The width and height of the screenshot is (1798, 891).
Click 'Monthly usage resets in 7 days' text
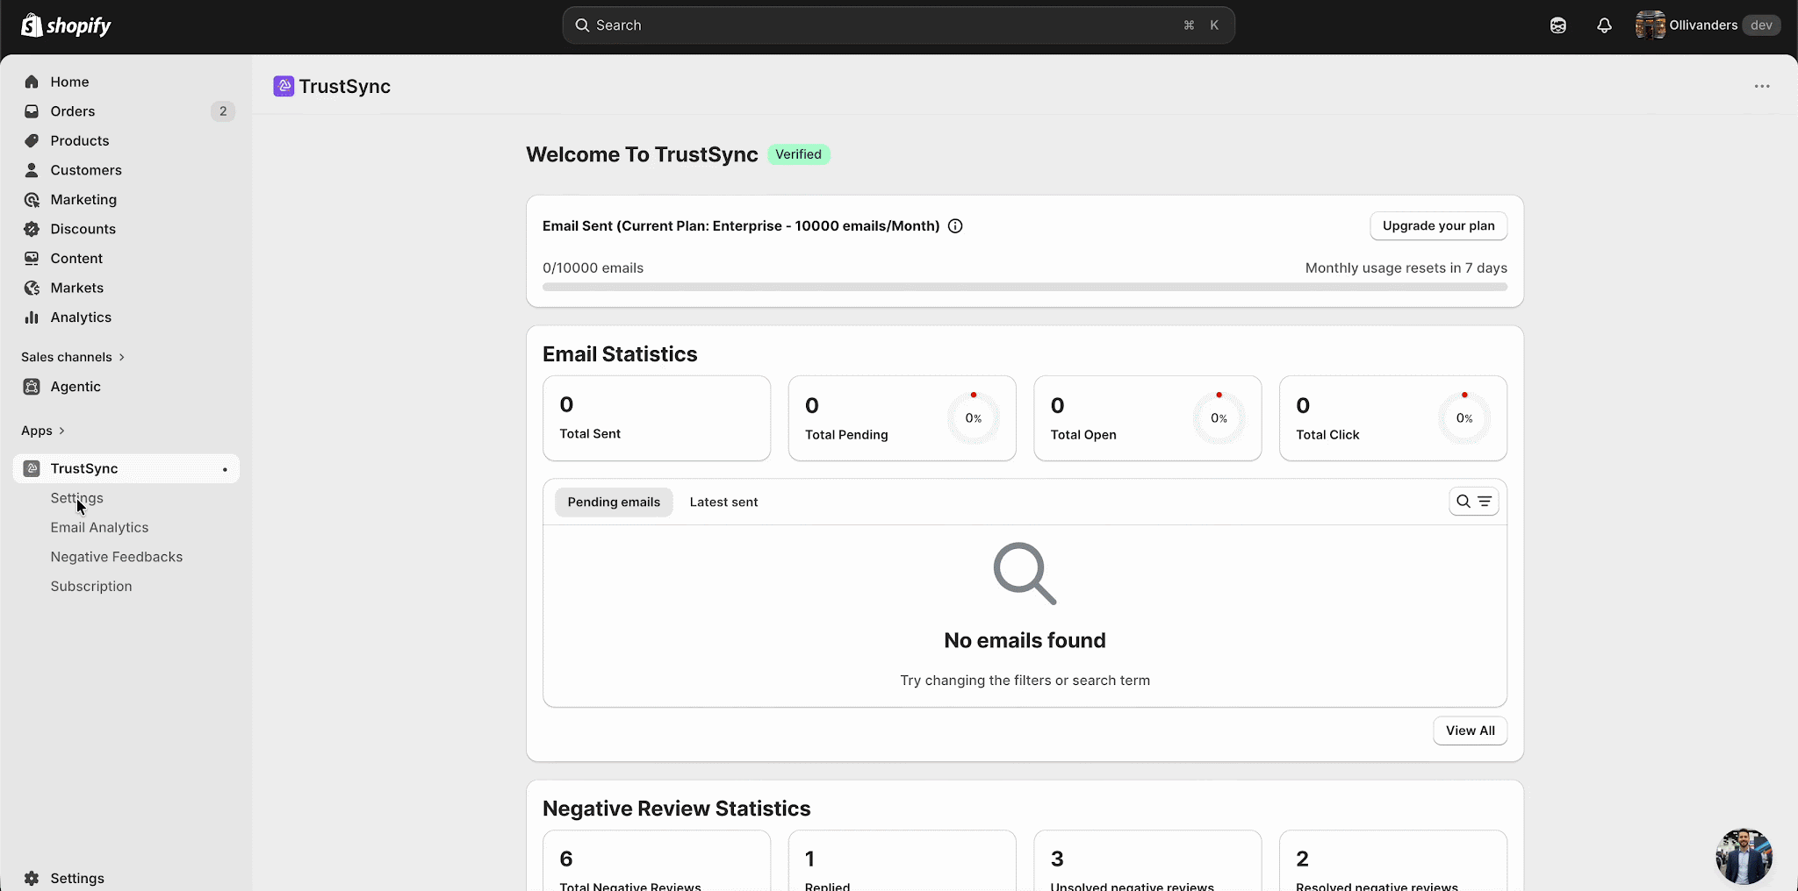tap(1406, 268)
